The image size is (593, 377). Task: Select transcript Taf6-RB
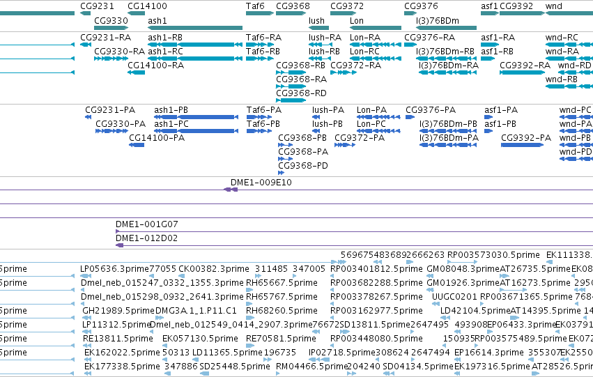click(x=263, y=52)
